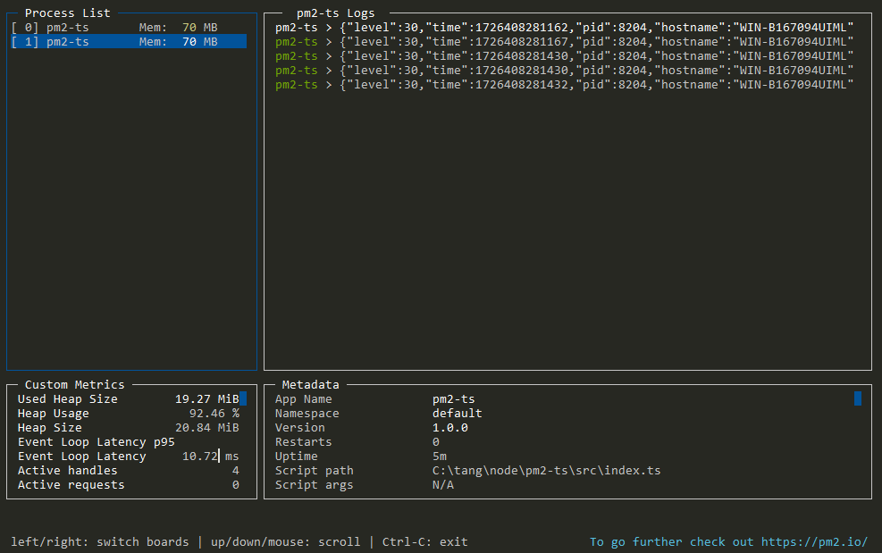The image size is (882, 553).
Task: Focus the Process List panel title
Action: tap(68, 13)
